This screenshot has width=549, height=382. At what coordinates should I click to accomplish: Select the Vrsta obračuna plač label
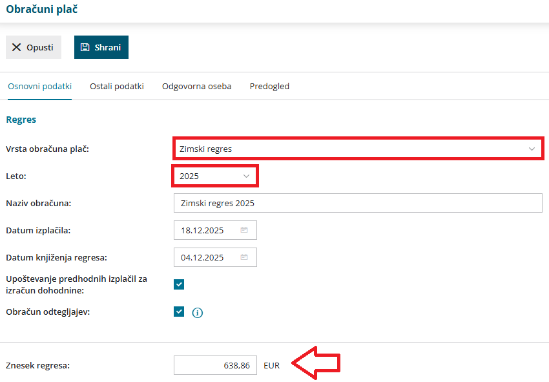pos(47,149)
